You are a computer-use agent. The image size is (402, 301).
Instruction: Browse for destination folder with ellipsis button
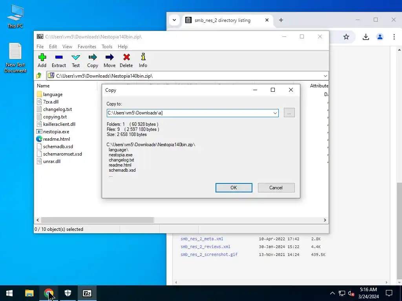[x=289, y=112]
